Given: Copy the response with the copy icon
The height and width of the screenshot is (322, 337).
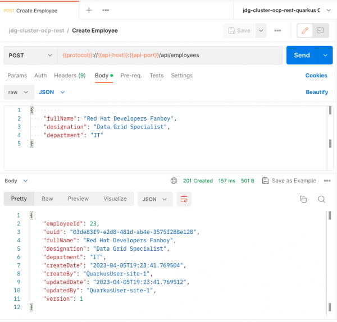Looking at the screenshot, I should pyautogui.click(x=303, y=199).
